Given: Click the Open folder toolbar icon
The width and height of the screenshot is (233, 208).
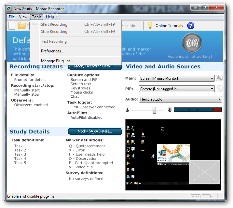Looking at the screenshot, I should [22, 26].
